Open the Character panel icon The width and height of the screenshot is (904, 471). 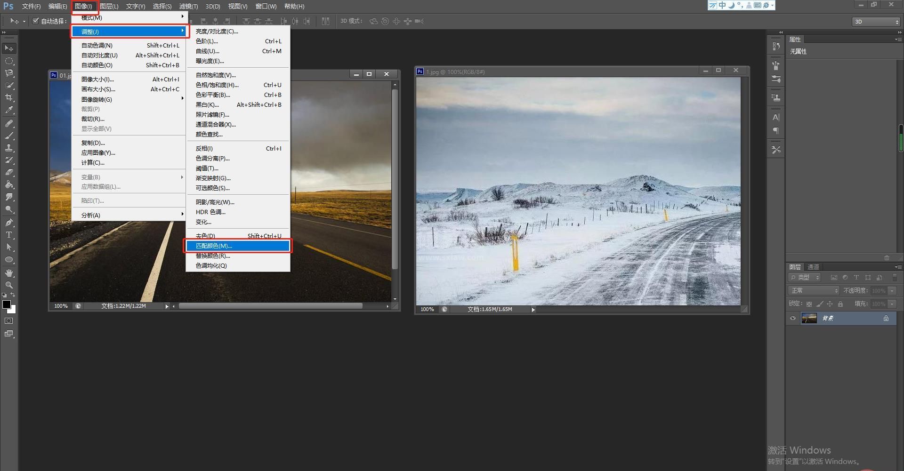(x=776, y=117)
